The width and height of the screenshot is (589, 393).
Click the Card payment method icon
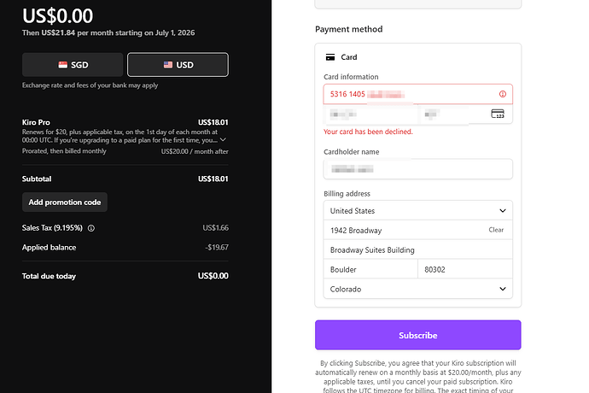coord(330,57)
